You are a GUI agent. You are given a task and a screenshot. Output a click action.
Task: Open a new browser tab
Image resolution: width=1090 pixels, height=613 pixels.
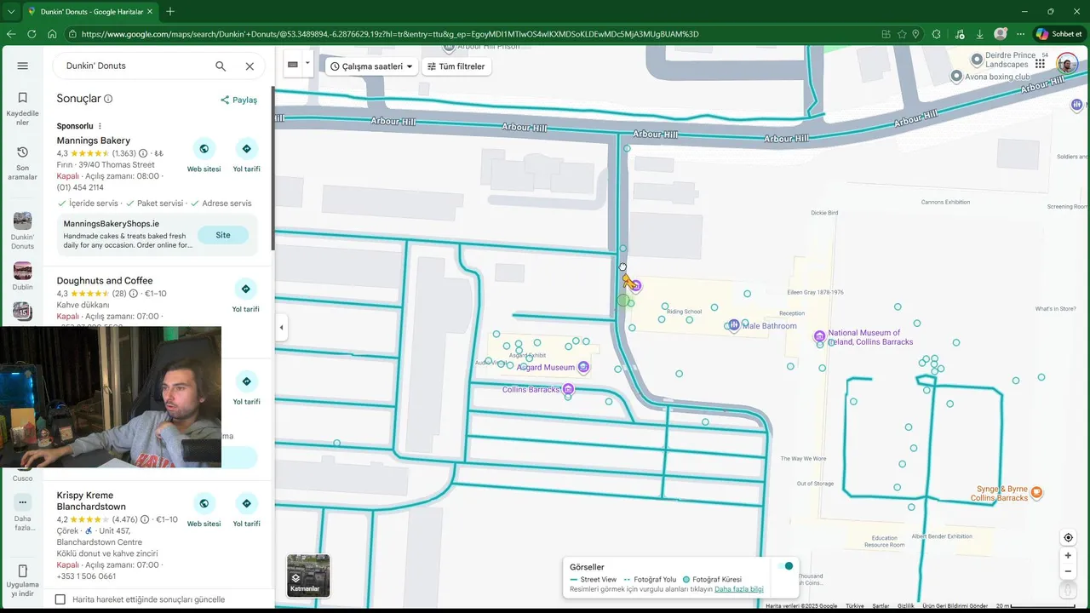click(170, 11)
